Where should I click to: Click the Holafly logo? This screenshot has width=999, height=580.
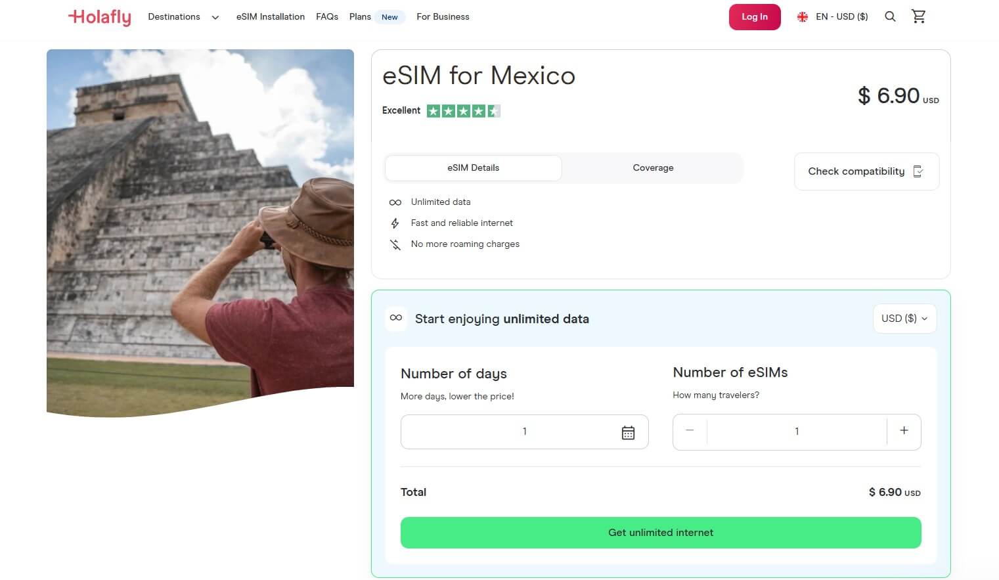click(x=99, y=17)
